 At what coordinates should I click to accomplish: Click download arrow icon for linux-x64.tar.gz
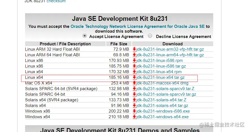134,77
